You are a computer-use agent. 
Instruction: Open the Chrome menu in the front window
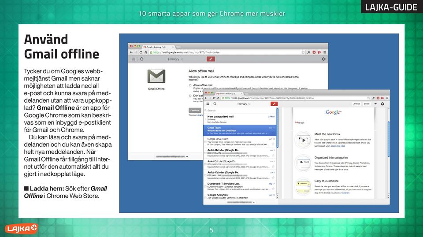(387, 98)
